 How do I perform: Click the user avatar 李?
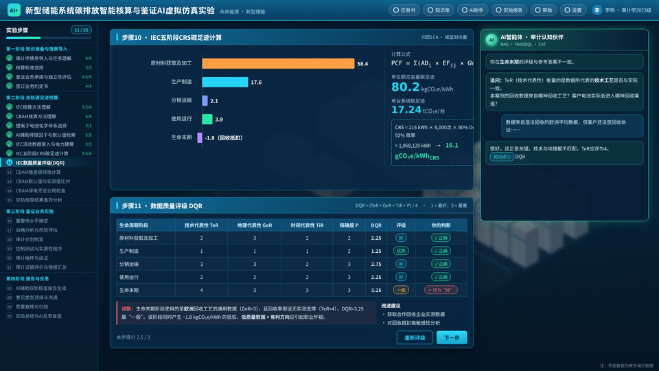(597, 10)
